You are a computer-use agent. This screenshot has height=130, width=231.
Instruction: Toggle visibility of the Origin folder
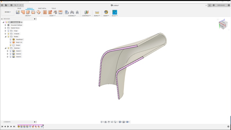[x=8, y=31]
